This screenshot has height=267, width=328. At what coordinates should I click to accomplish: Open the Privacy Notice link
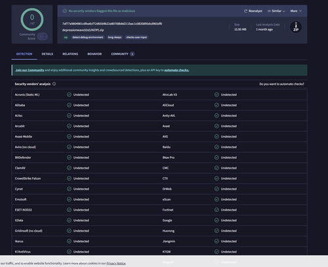pos(116,263)
